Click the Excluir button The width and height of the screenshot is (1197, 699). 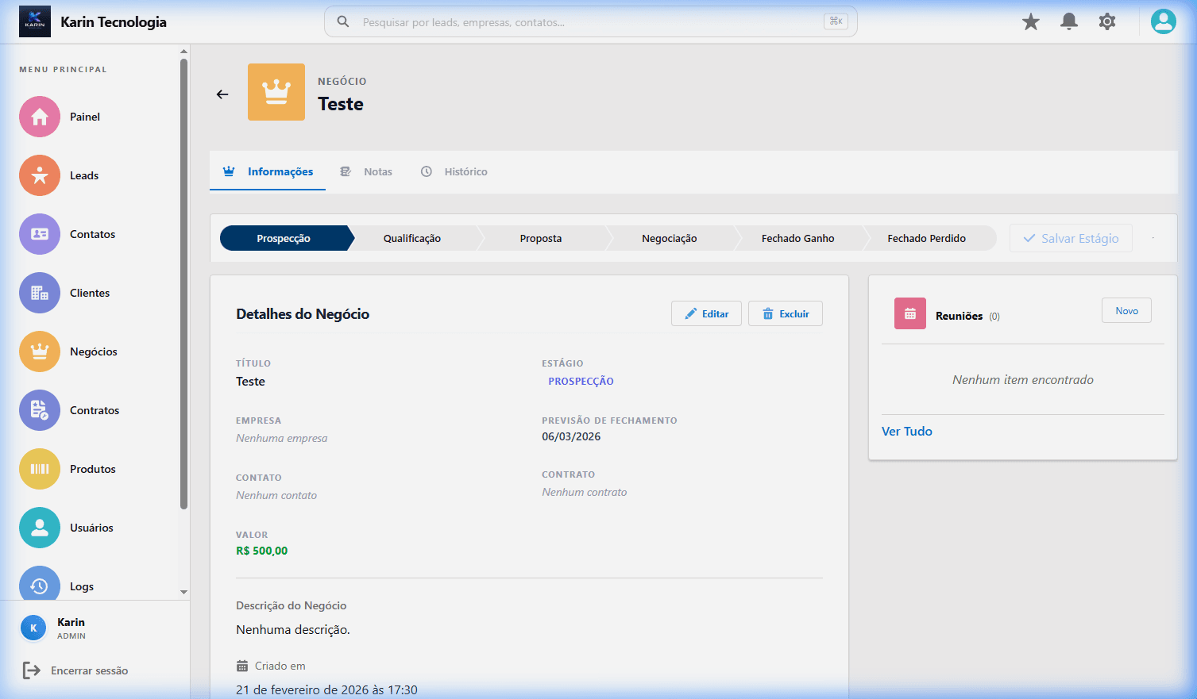coord(785,313)
